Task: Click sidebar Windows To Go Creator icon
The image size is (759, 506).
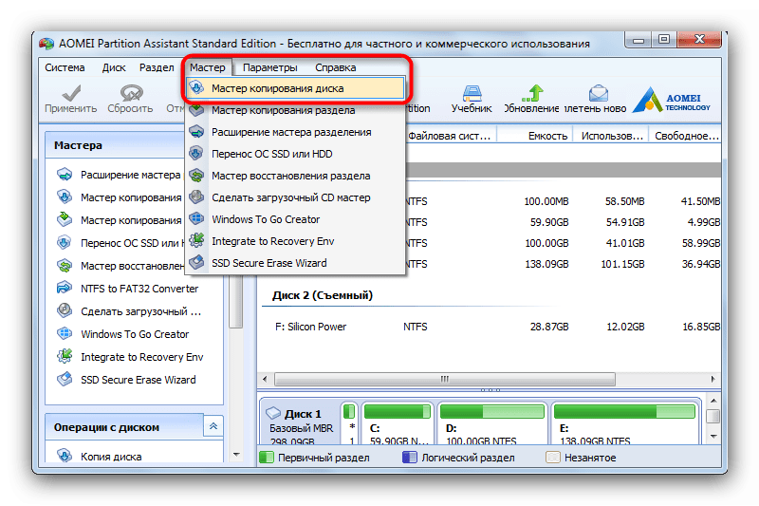Action: coord(65,333)
